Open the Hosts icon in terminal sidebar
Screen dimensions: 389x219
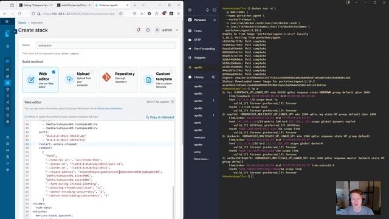(190, 31)
